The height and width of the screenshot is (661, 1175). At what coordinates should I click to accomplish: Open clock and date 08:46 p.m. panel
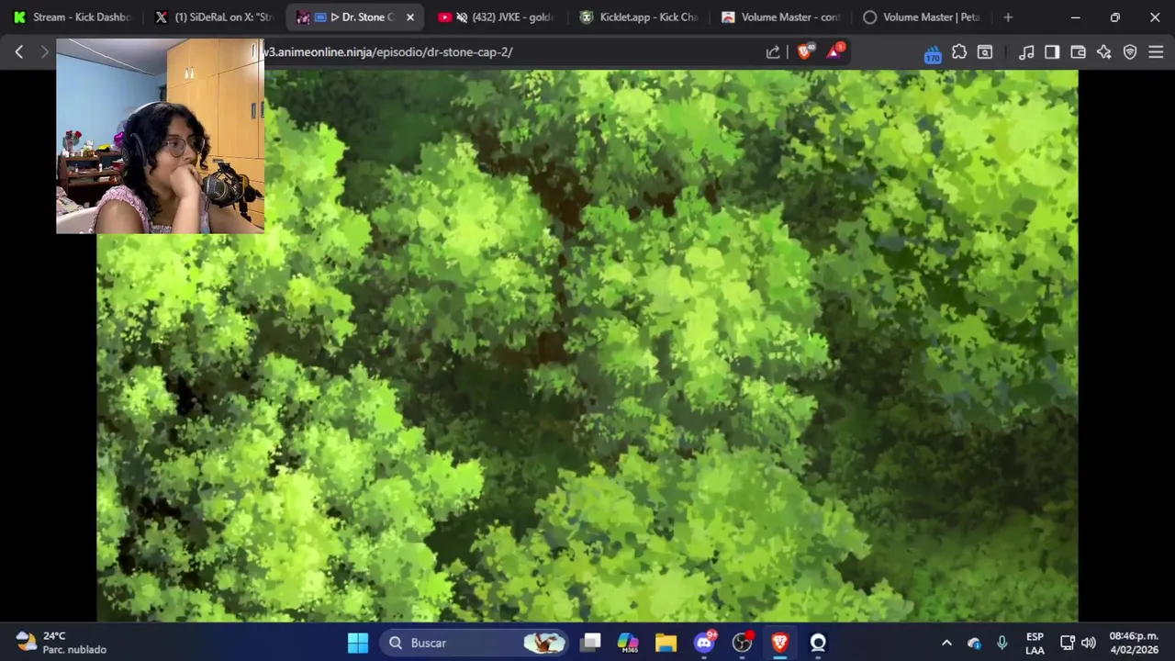tap(1134, 643)
